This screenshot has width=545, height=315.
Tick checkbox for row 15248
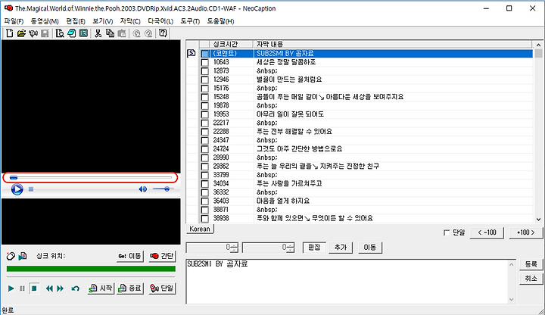point(205,97)
